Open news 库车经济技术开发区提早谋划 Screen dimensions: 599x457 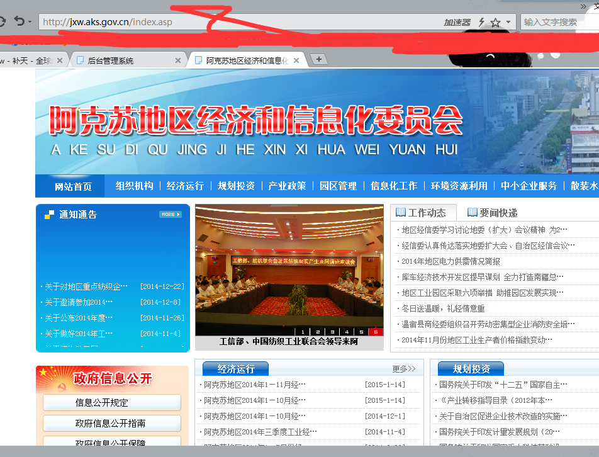pyautogui.click(x=482, y=278)
